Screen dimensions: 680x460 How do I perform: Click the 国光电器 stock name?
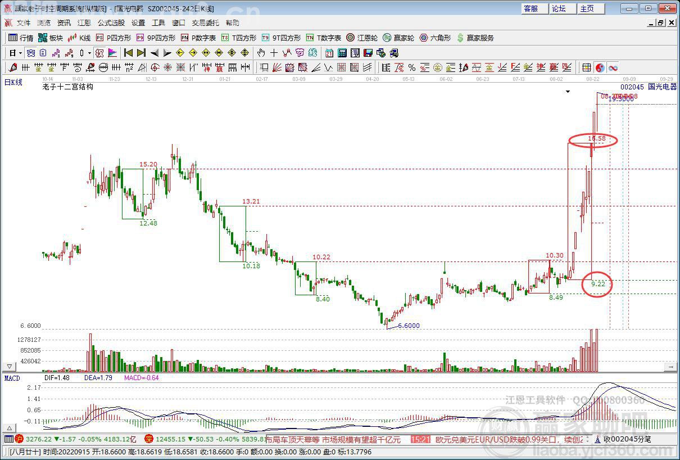(662, 87)
